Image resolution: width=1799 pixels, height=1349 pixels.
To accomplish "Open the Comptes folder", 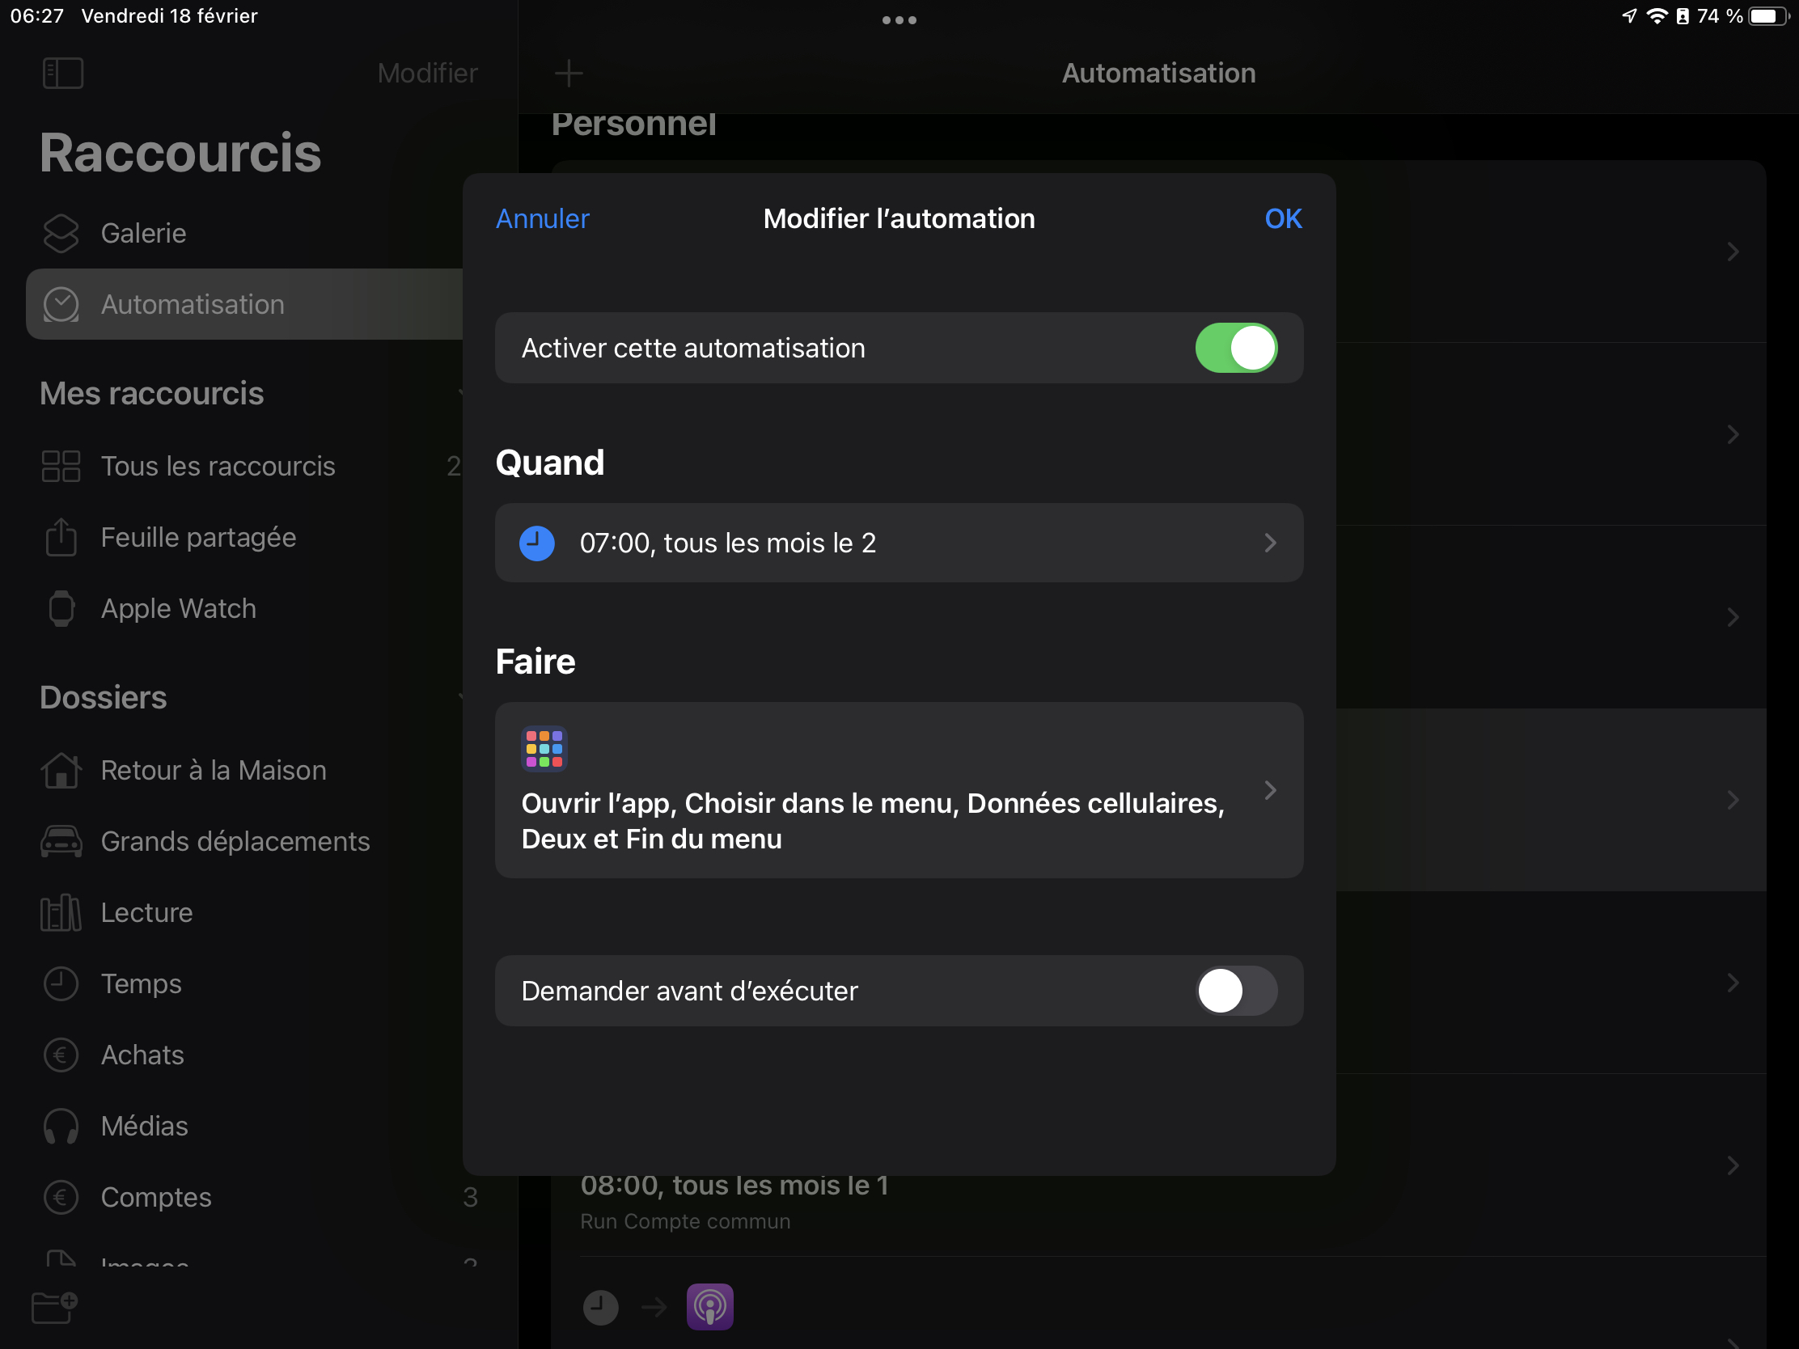I will click(x=156, y=1197).
